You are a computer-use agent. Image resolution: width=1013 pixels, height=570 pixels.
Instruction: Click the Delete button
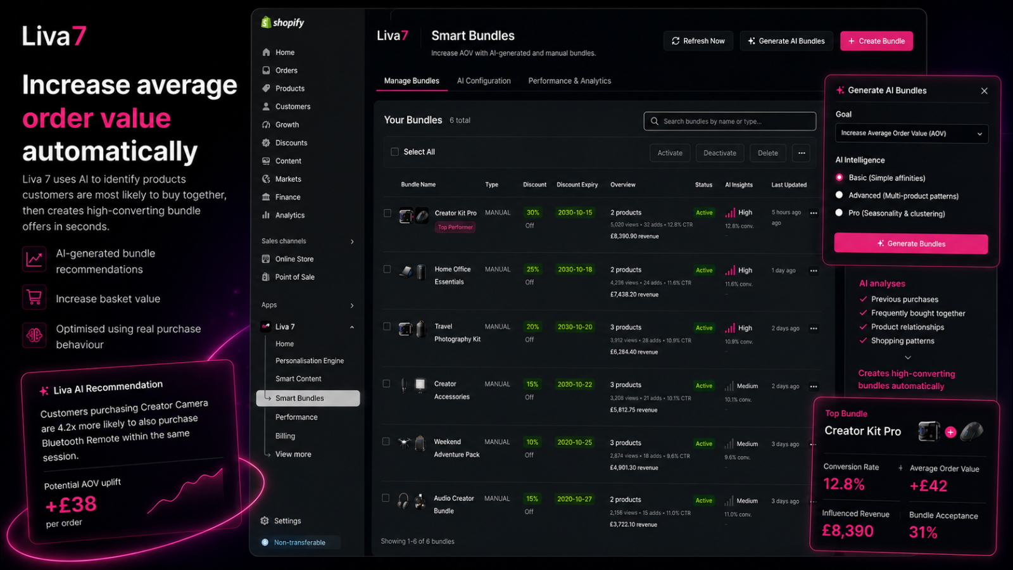[x=768, y=153]
